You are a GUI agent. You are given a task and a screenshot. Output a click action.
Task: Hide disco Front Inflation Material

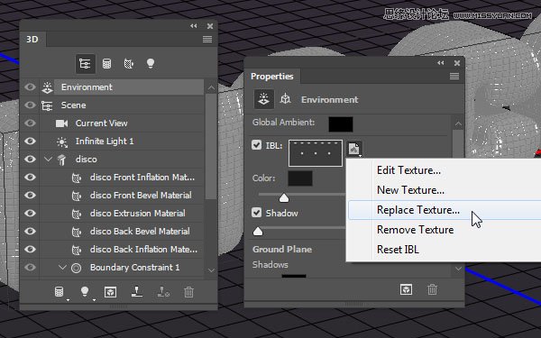[30, 177]
